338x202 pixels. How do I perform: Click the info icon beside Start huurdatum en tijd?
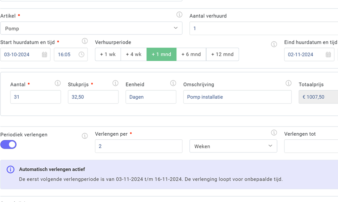pyautogui.click(x=84, y=41)
